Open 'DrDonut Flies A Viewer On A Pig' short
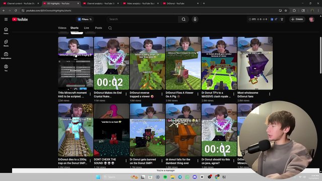Image resolution: width=322 pixels, height=181 pixels. click(x=183, y=63)
